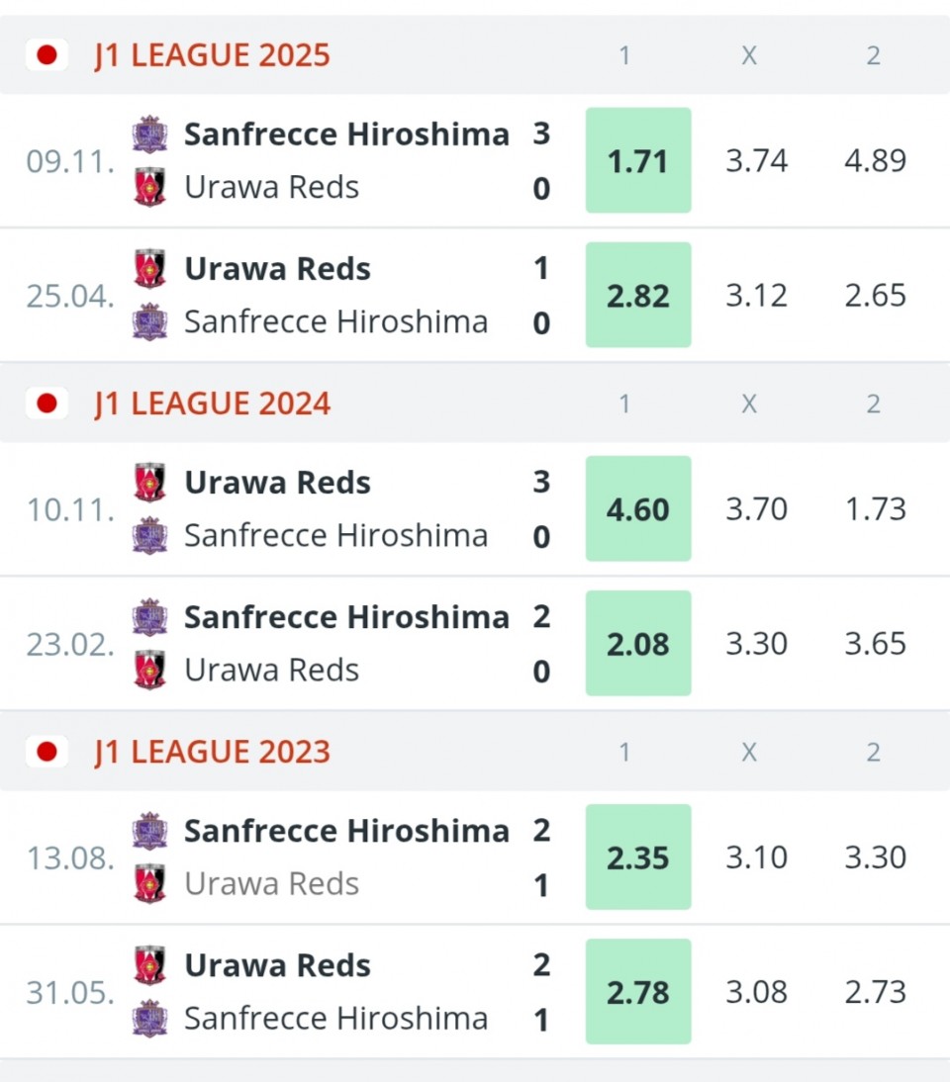Viewport: 950px width, 1082px height.
Task: Select the 3.74 draw odds
Action: [x=756, y=161]
